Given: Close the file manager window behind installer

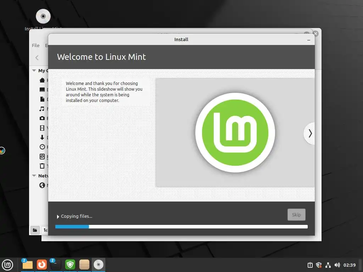Looking at the screenshot, I should [315, 34].
